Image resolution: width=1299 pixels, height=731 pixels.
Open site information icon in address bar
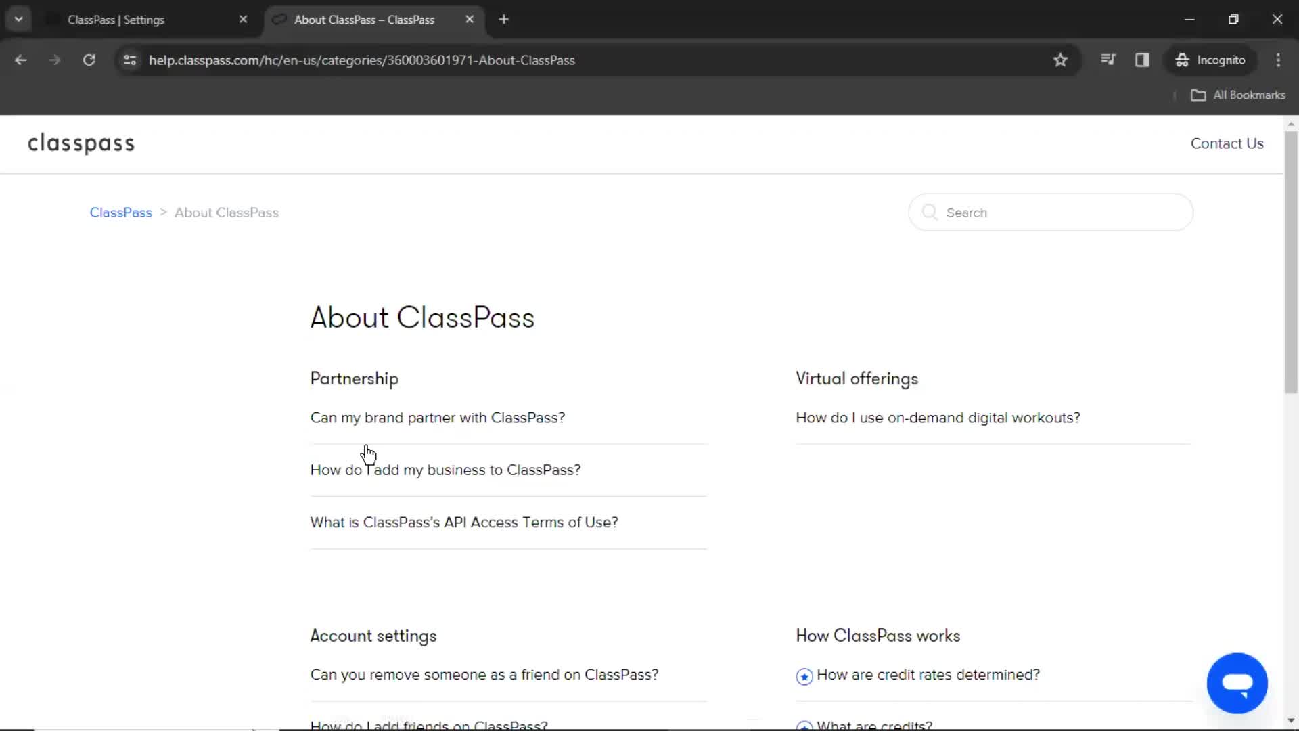130,60
